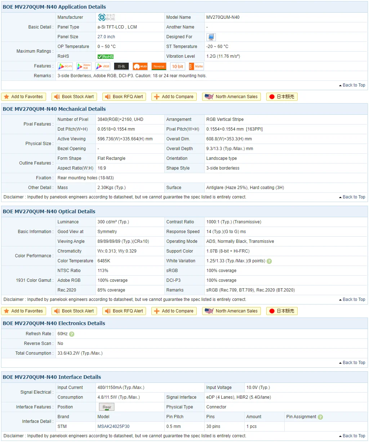Click the 3S-BL feature badge
369x442 pixels.
click(121, 66)
